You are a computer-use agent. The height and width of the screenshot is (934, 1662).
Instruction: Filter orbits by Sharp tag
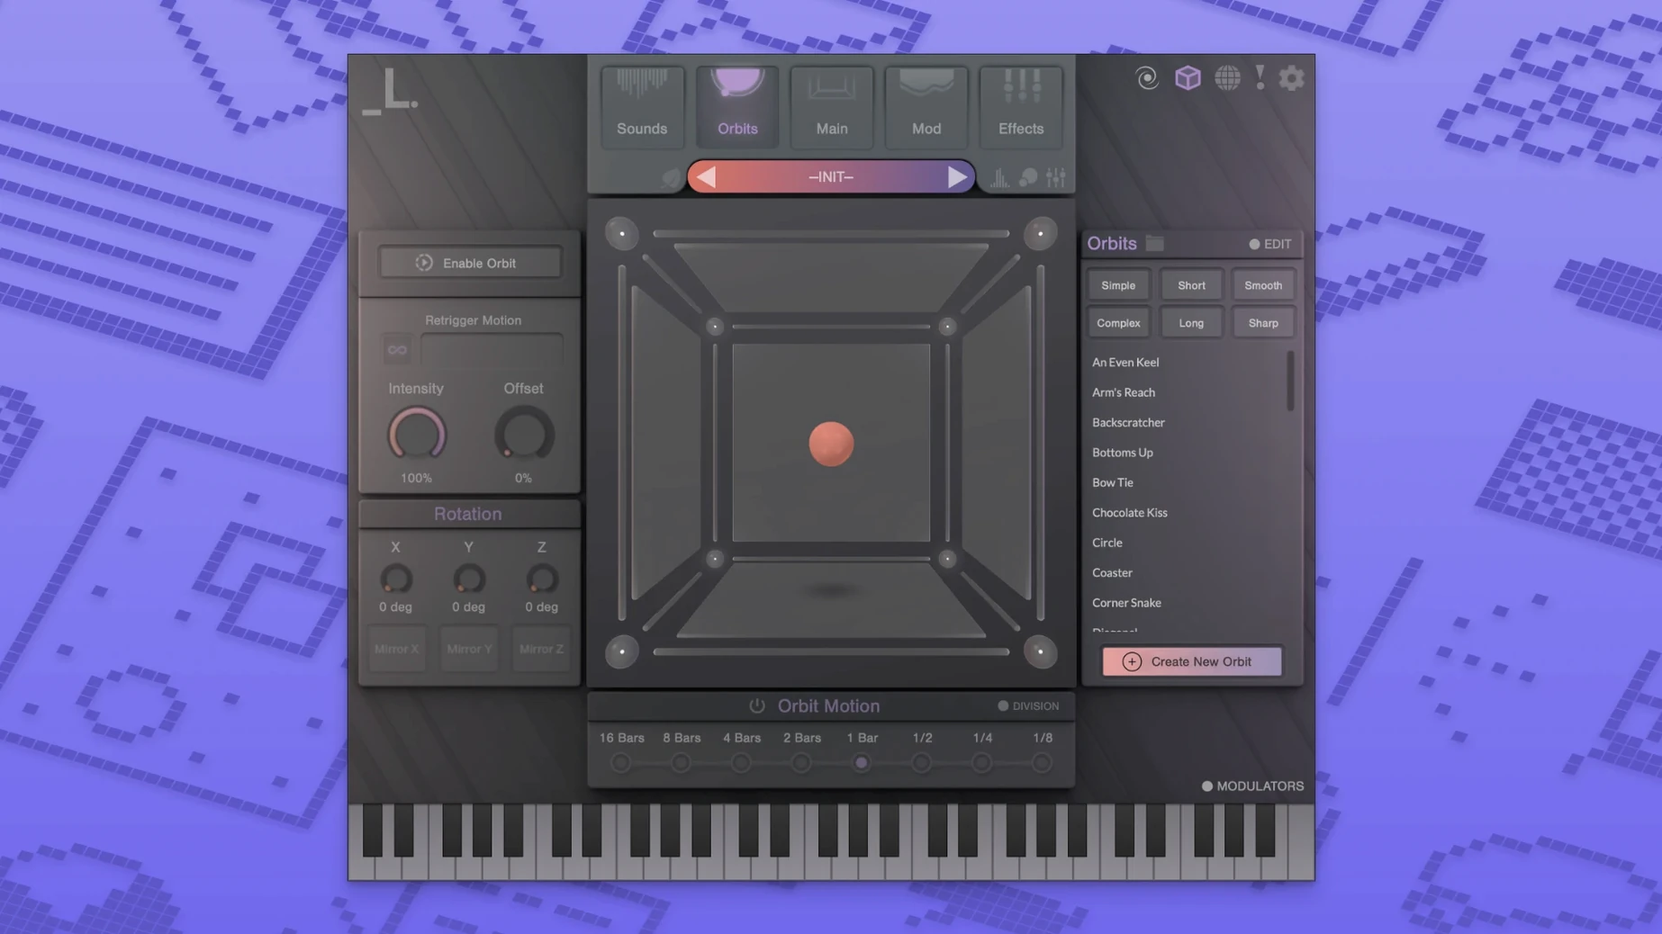tap(1263, 323)
